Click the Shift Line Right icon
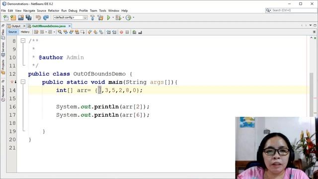Screen dimensions: 318x179 click(114, 32)
